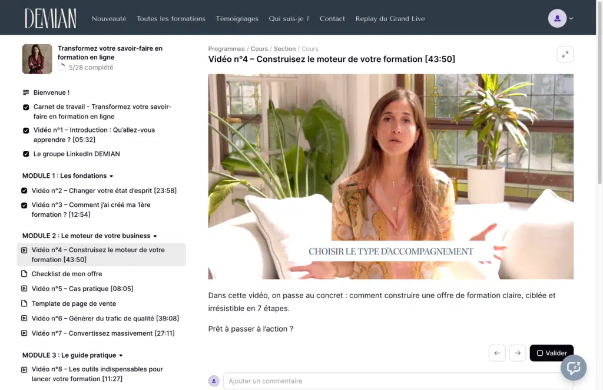
Task: Click Section breadcrumb link
Action: point(284,49)
